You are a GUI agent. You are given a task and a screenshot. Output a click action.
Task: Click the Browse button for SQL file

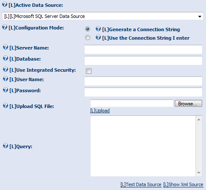pos(188,103)
